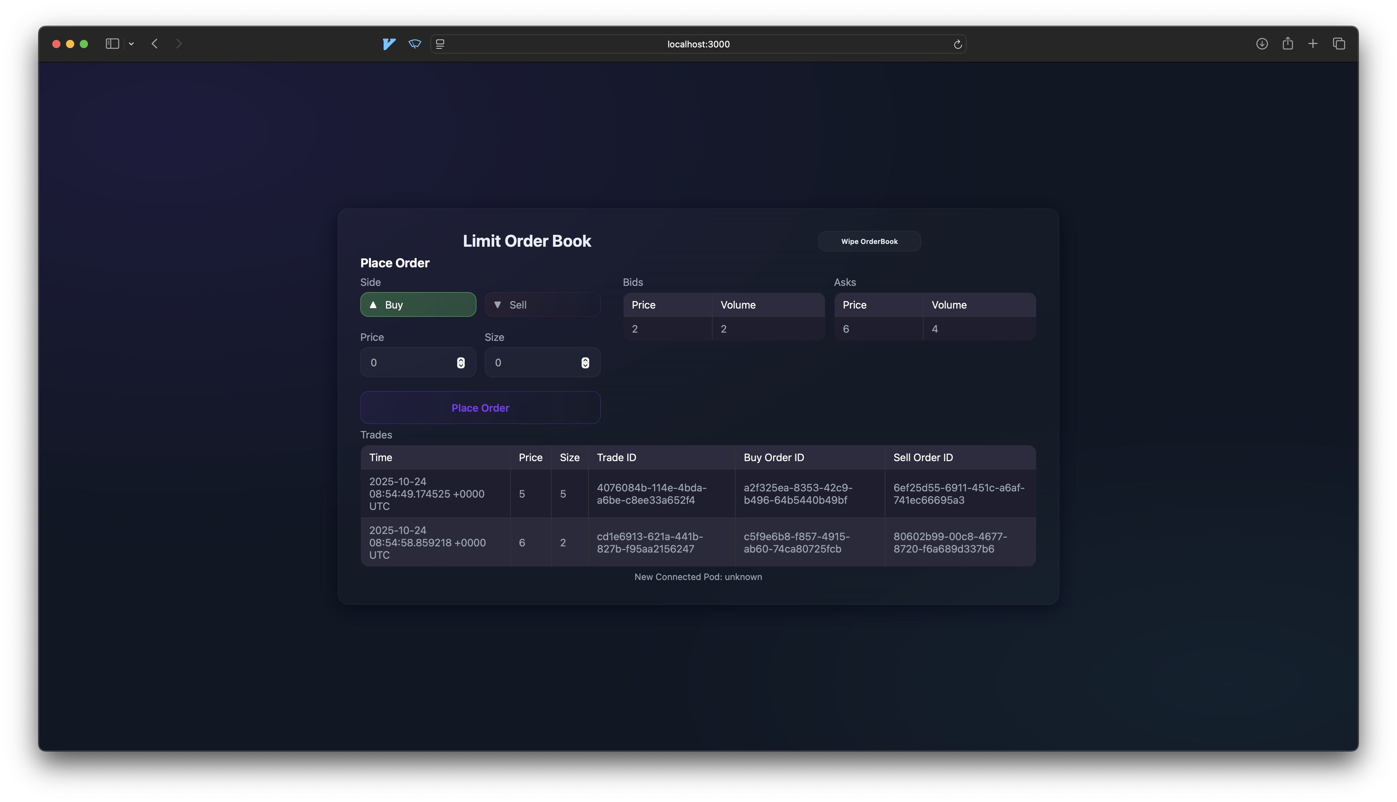
Task: Click the address bar showing localhost:3000
Action: [698, 44]
